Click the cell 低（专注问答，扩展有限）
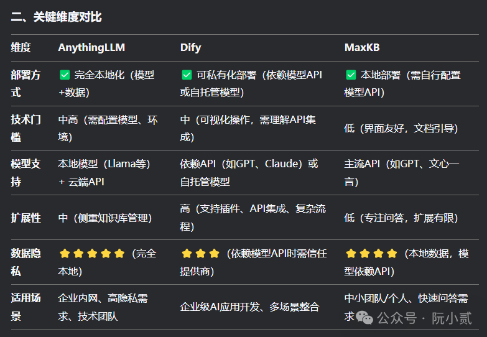This screenshot has width=487, height=337. (401, 218)
